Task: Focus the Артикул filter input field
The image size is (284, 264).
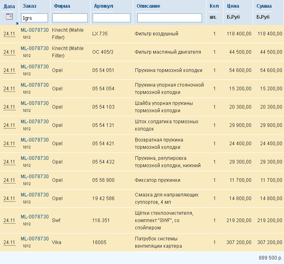Action: tap(111, 18)
